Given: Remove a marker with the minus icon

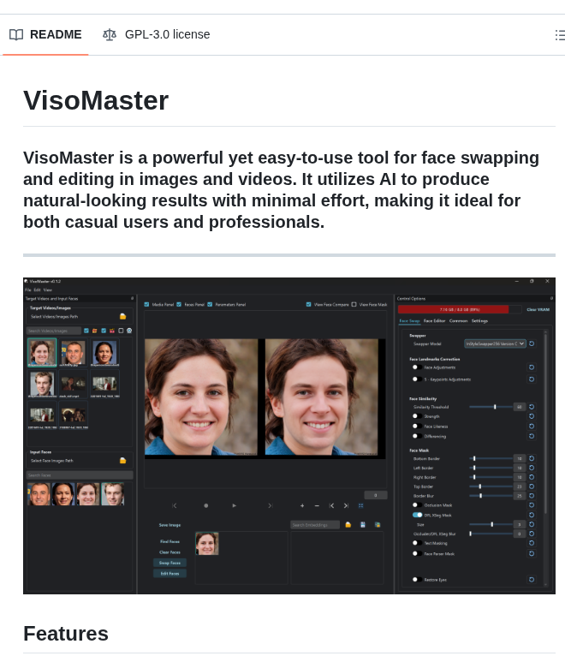Looking at the screenshot, I should 317,505.
